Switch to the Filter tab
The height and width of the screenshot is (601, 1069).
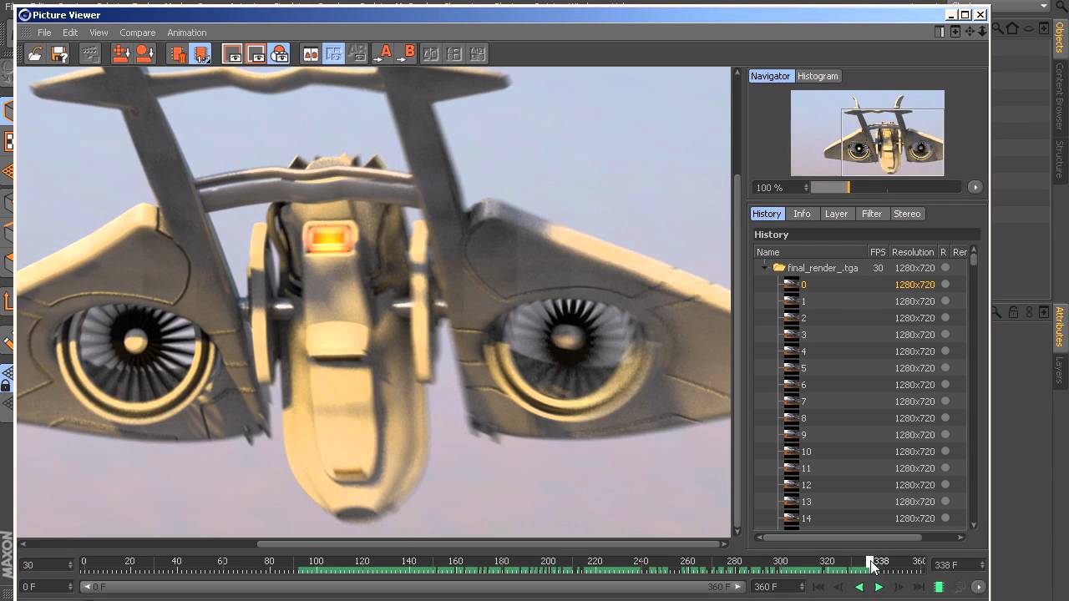(872, 214)
